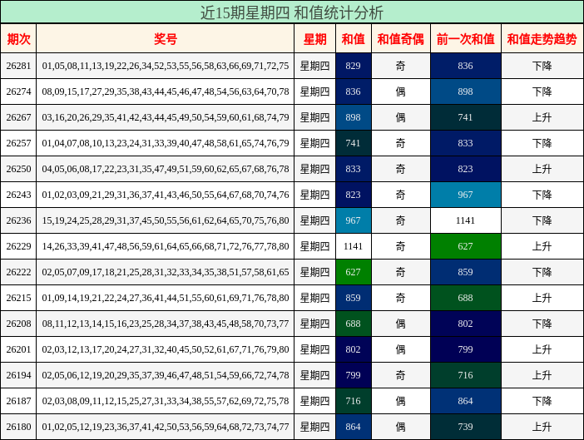The height and width of the screenshot is (440, 584).
Task: Select the table title 近15期星期四 和值统计分析
Action: pyautogui.click(x=292, y=12)
